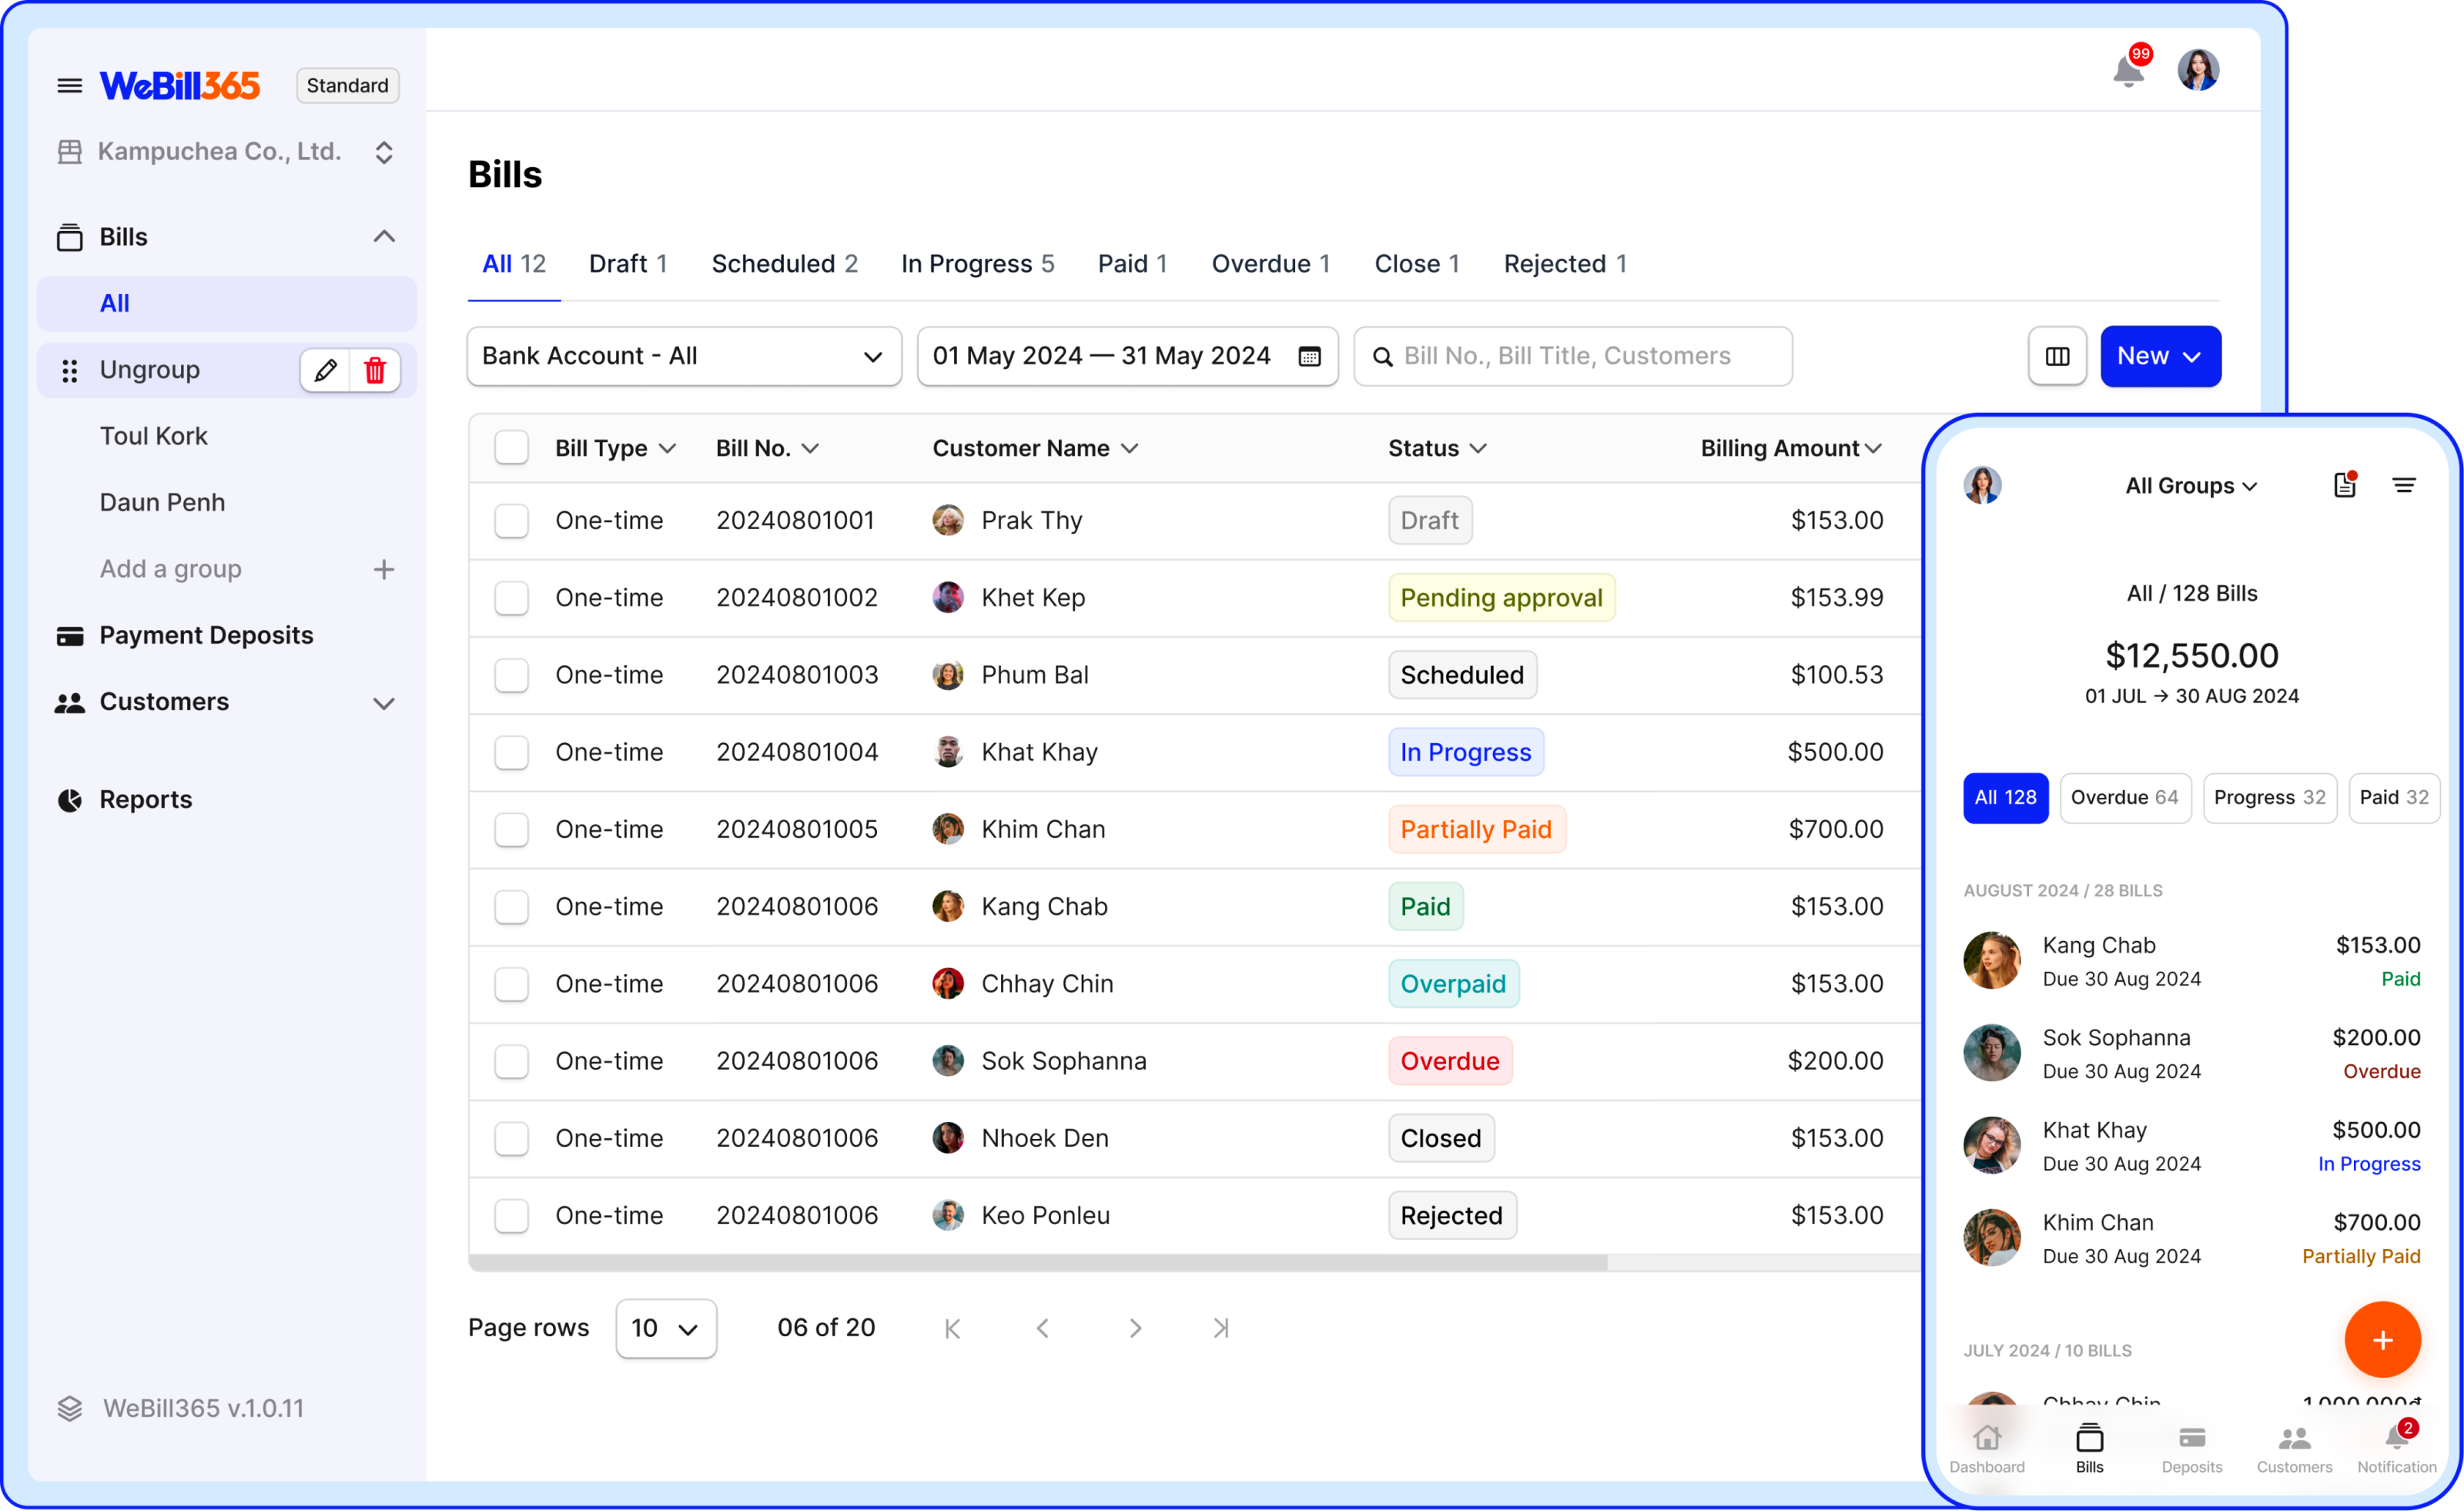
Task: Open the New button dropdown
Action: click(x=2160, y=356)
